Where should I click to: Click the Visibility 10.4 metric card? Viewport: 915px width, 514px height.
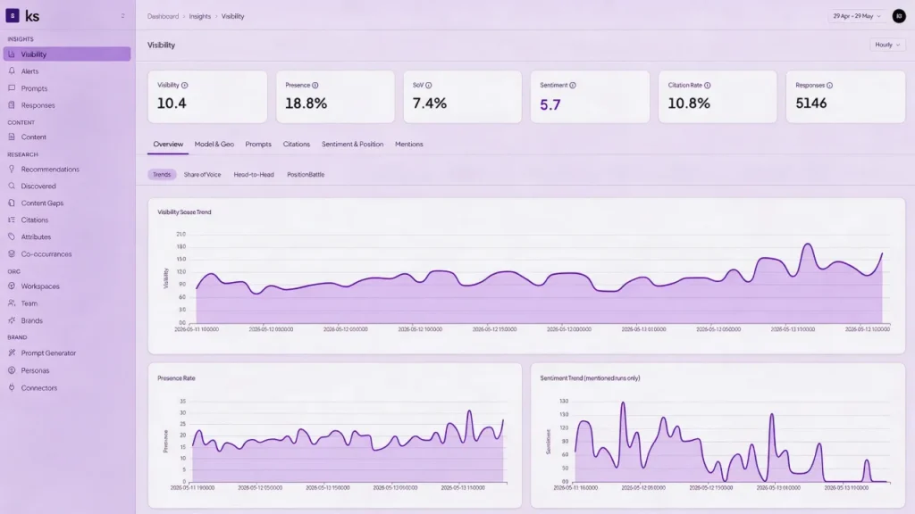coord(207,96)
